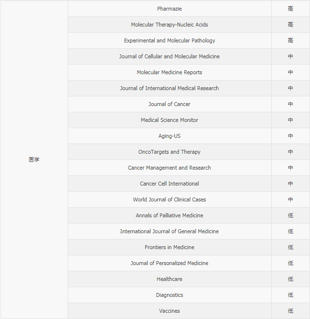Screen dimensions: 310x319
Task: Click Molecular Medicine Reports text
Action: (x=169, y=72)
